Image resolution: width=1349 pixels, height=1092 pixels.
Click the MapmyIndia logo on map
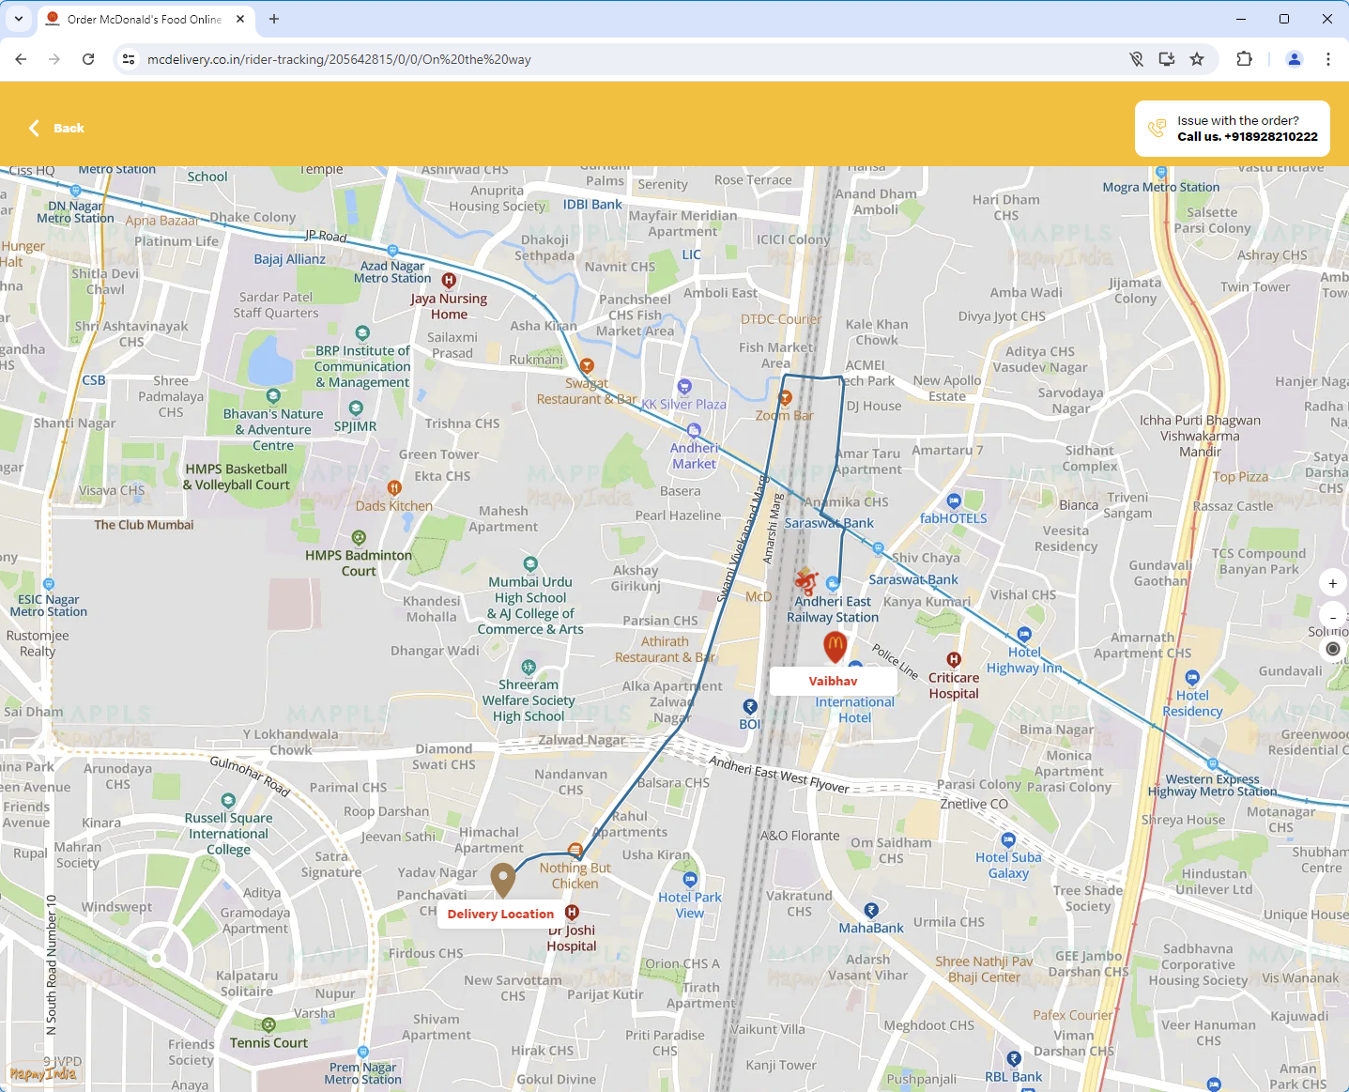click(x=43, y=1073)
